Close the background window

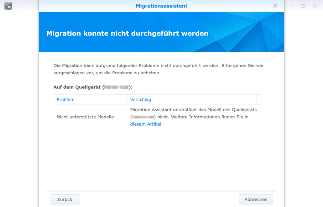(x=314, y=6)
